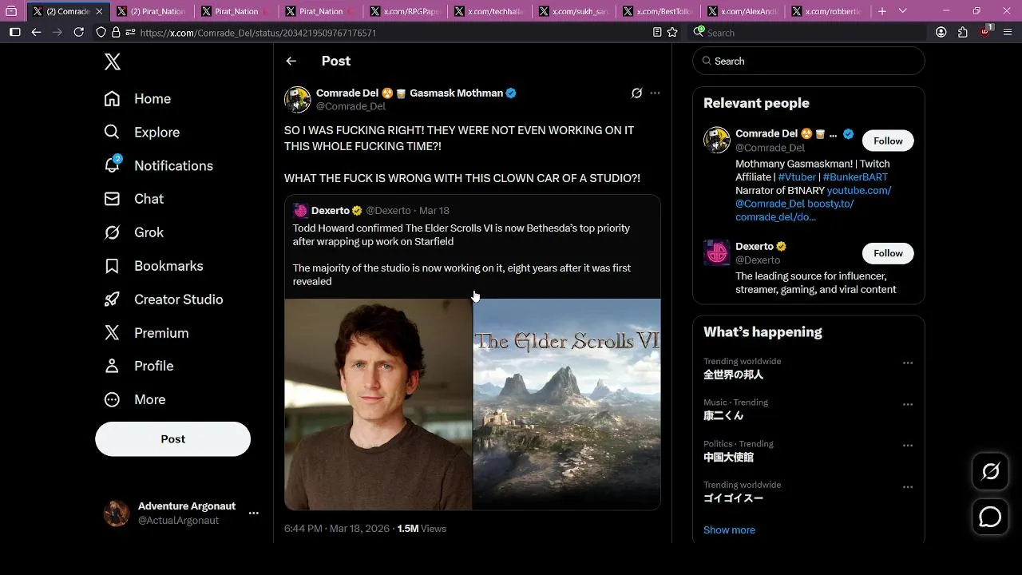The width and height of the screenshot is (1022, 575).
Task: Open options for 康二くん trend
Action: point(908,405)
